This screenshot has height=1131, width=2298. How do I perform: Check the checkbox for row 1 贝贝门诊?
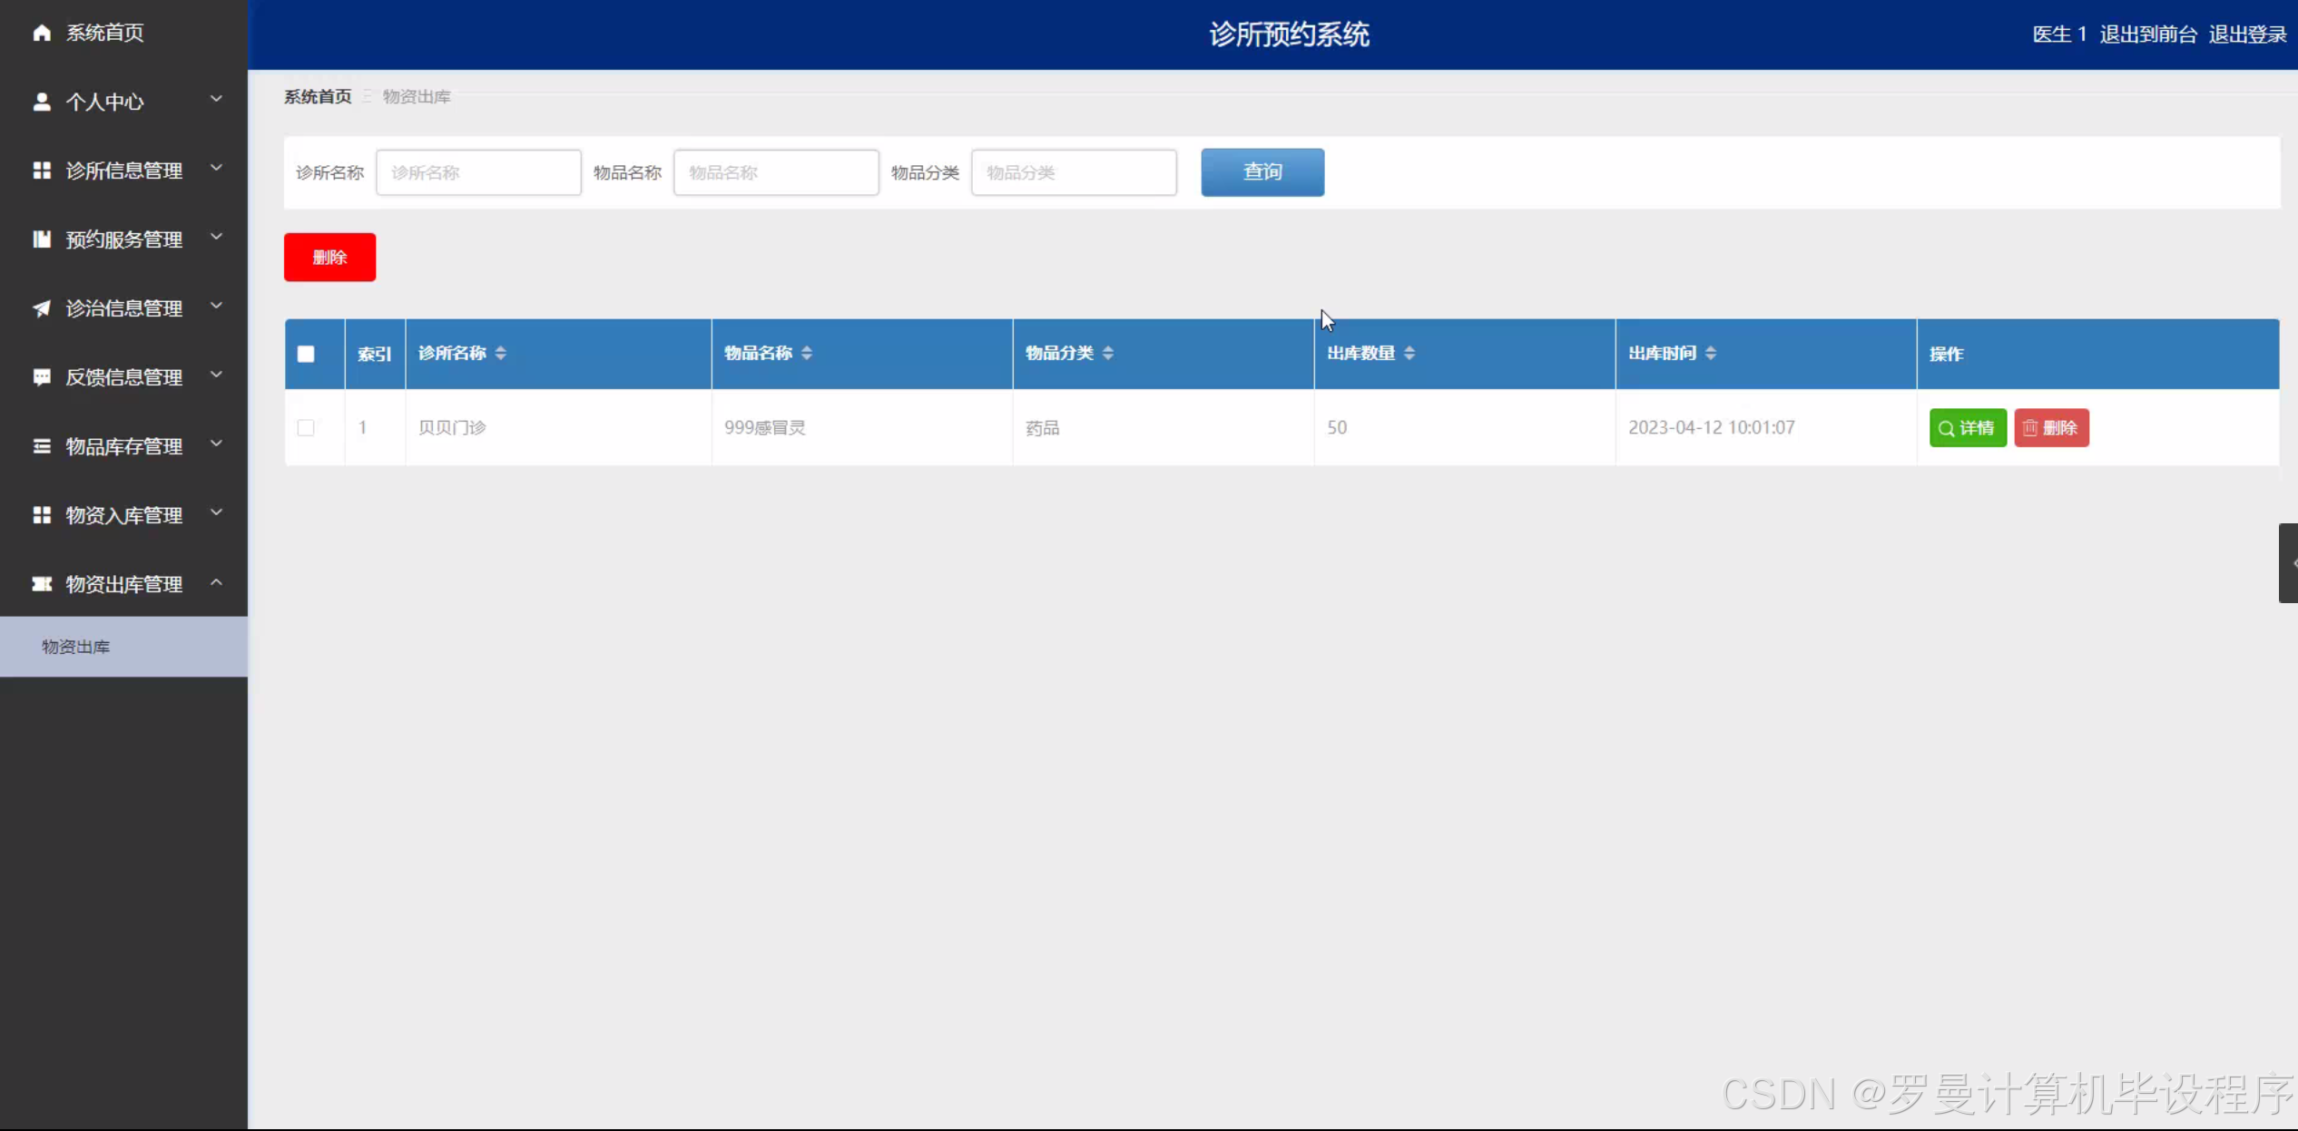click(306, 428)
